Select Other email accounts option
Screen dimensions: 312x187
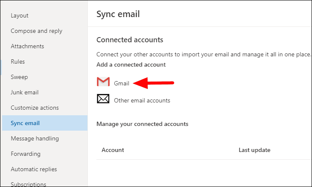pos(142,100)
